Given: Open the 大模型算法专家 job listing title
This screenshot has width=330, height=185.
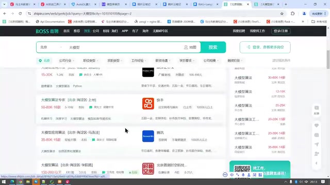Looking at the screenshot, I should click(x=53, y=100).
